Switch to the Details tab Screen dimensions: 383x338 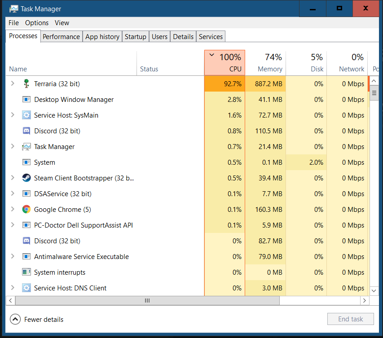click(183, 37)
